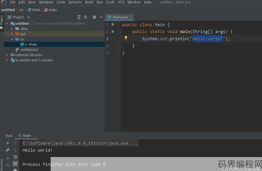Click the java.exe command line in console
The height and width of the screenshot is (171, 262).
80,143
